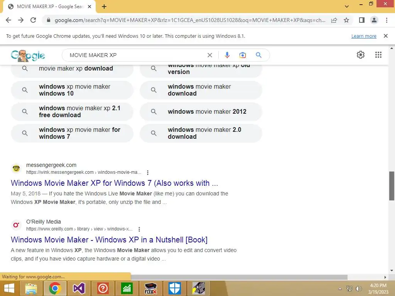Click the O'Reilly red favicon
The width and height of the screenshot is (395, 296).
pos(16,225)
